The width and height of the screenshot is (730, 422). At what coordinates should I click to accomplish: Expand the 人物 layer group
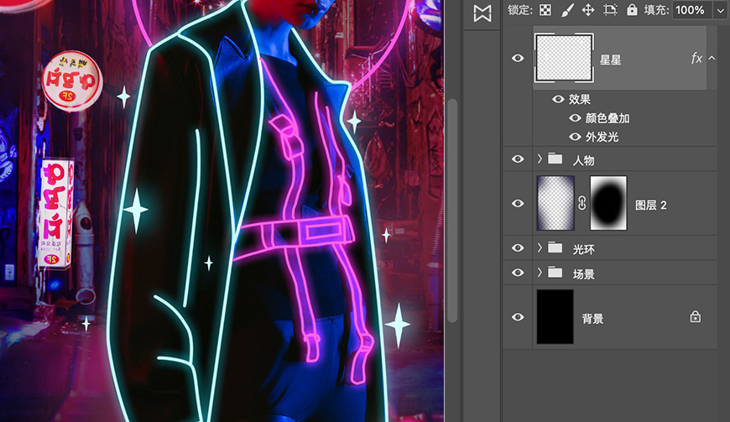tap(540, 159)
